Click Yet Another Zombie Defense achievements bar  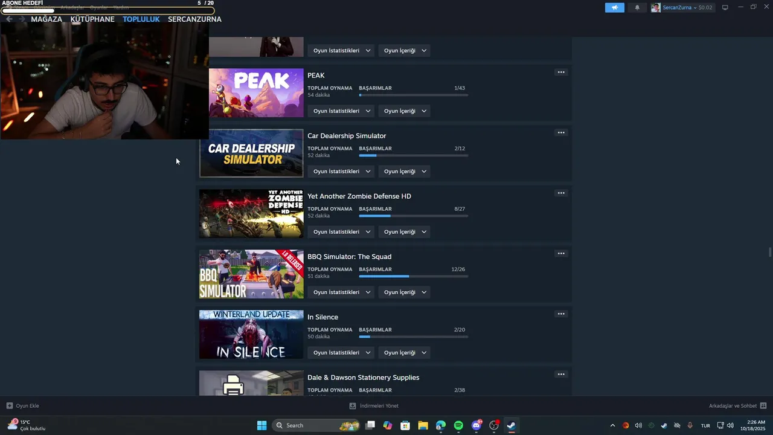414,216
